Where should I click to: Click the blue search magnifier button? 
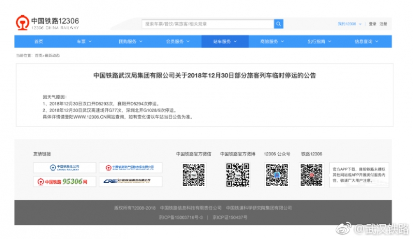278,24
